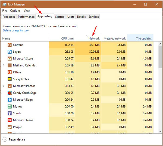Sort by the Name column header
Screen dimensions: 163x146
click(25, 38)
